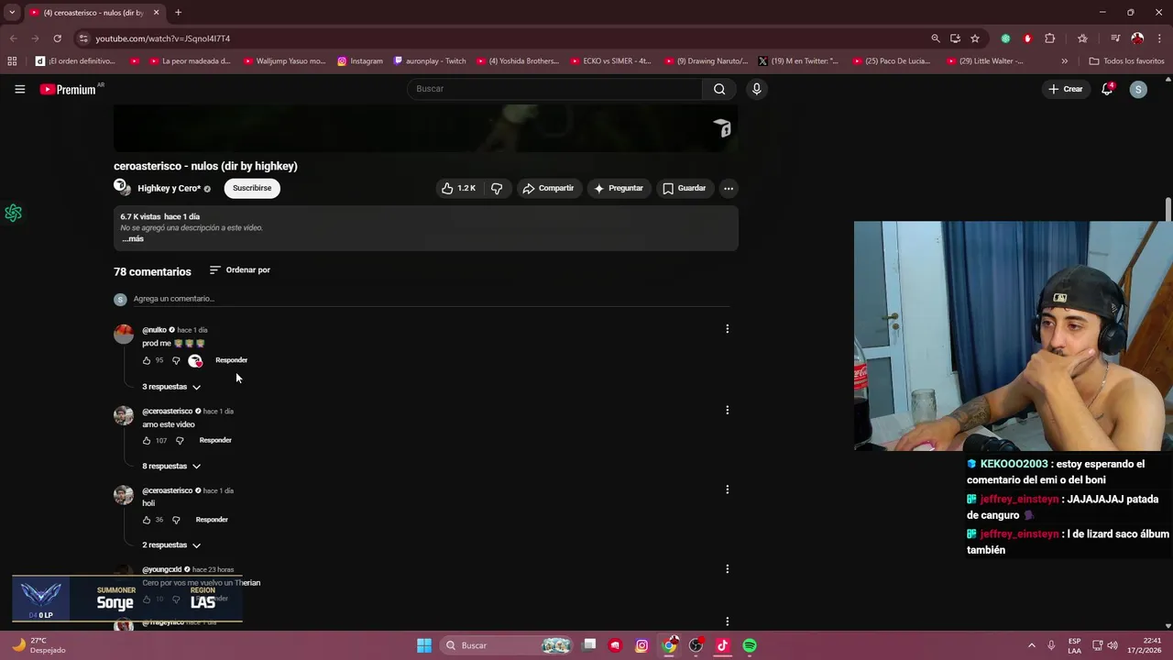Expand the description with ...más
Viewport: 1173px width, 660px height.
coord(133,239)
